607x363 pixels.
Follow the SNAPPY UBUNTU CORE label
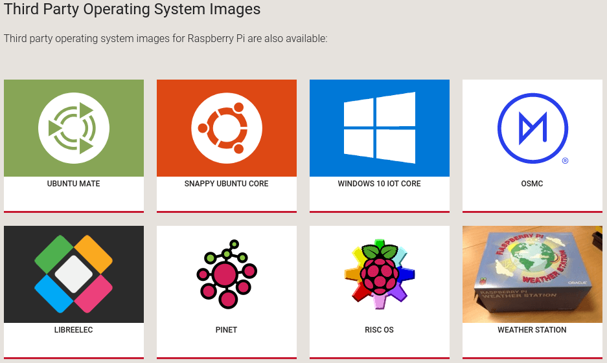point(227,184)
